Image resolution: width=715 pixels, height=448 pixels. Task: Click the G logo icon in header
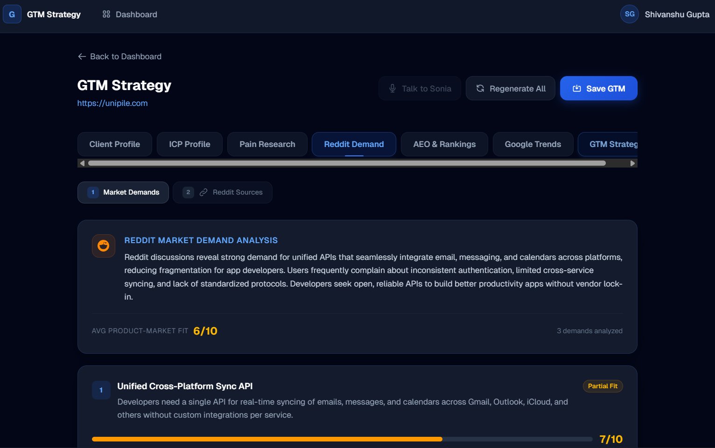[12, 14]
